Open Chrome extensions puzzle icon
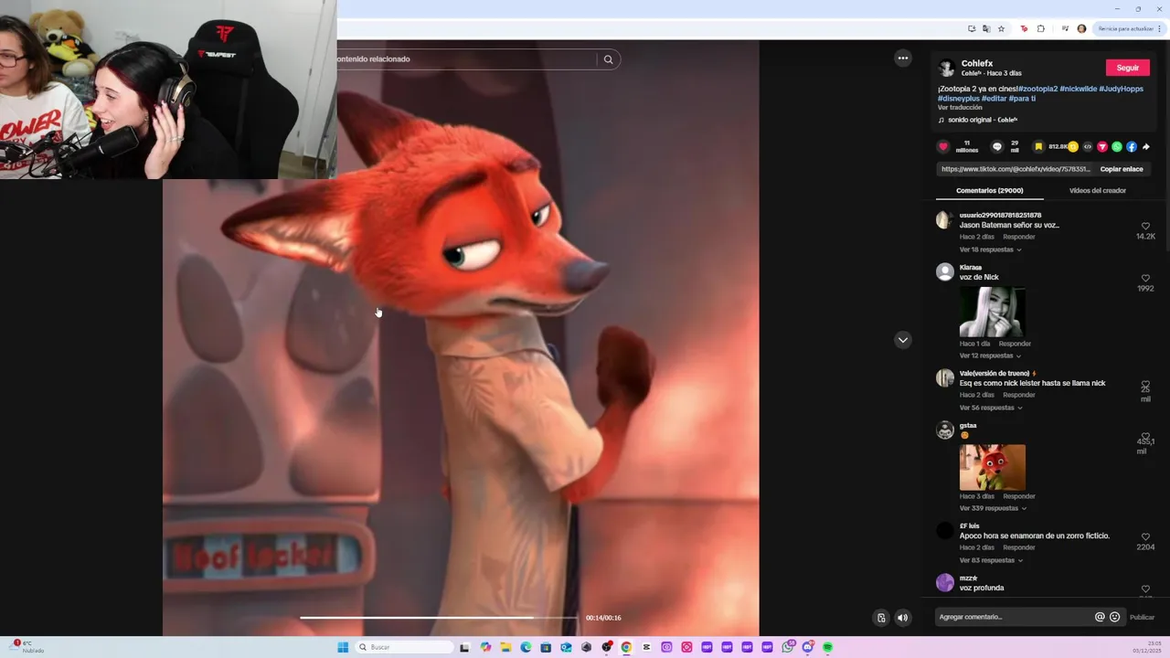Viewport: 1170px width, 658px height. click(1040, 29)
